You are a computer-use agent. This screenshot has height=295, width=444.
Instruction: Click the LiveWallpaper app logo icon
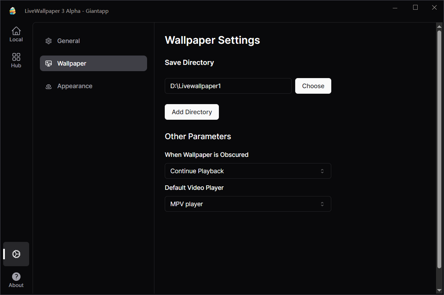tap(12, 11)
